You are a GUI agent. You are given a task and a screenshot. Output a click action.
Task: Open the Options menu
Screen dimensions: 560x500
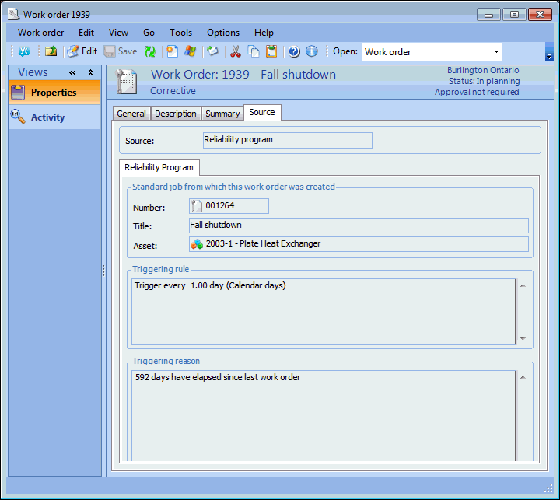(x=223, y=33)
